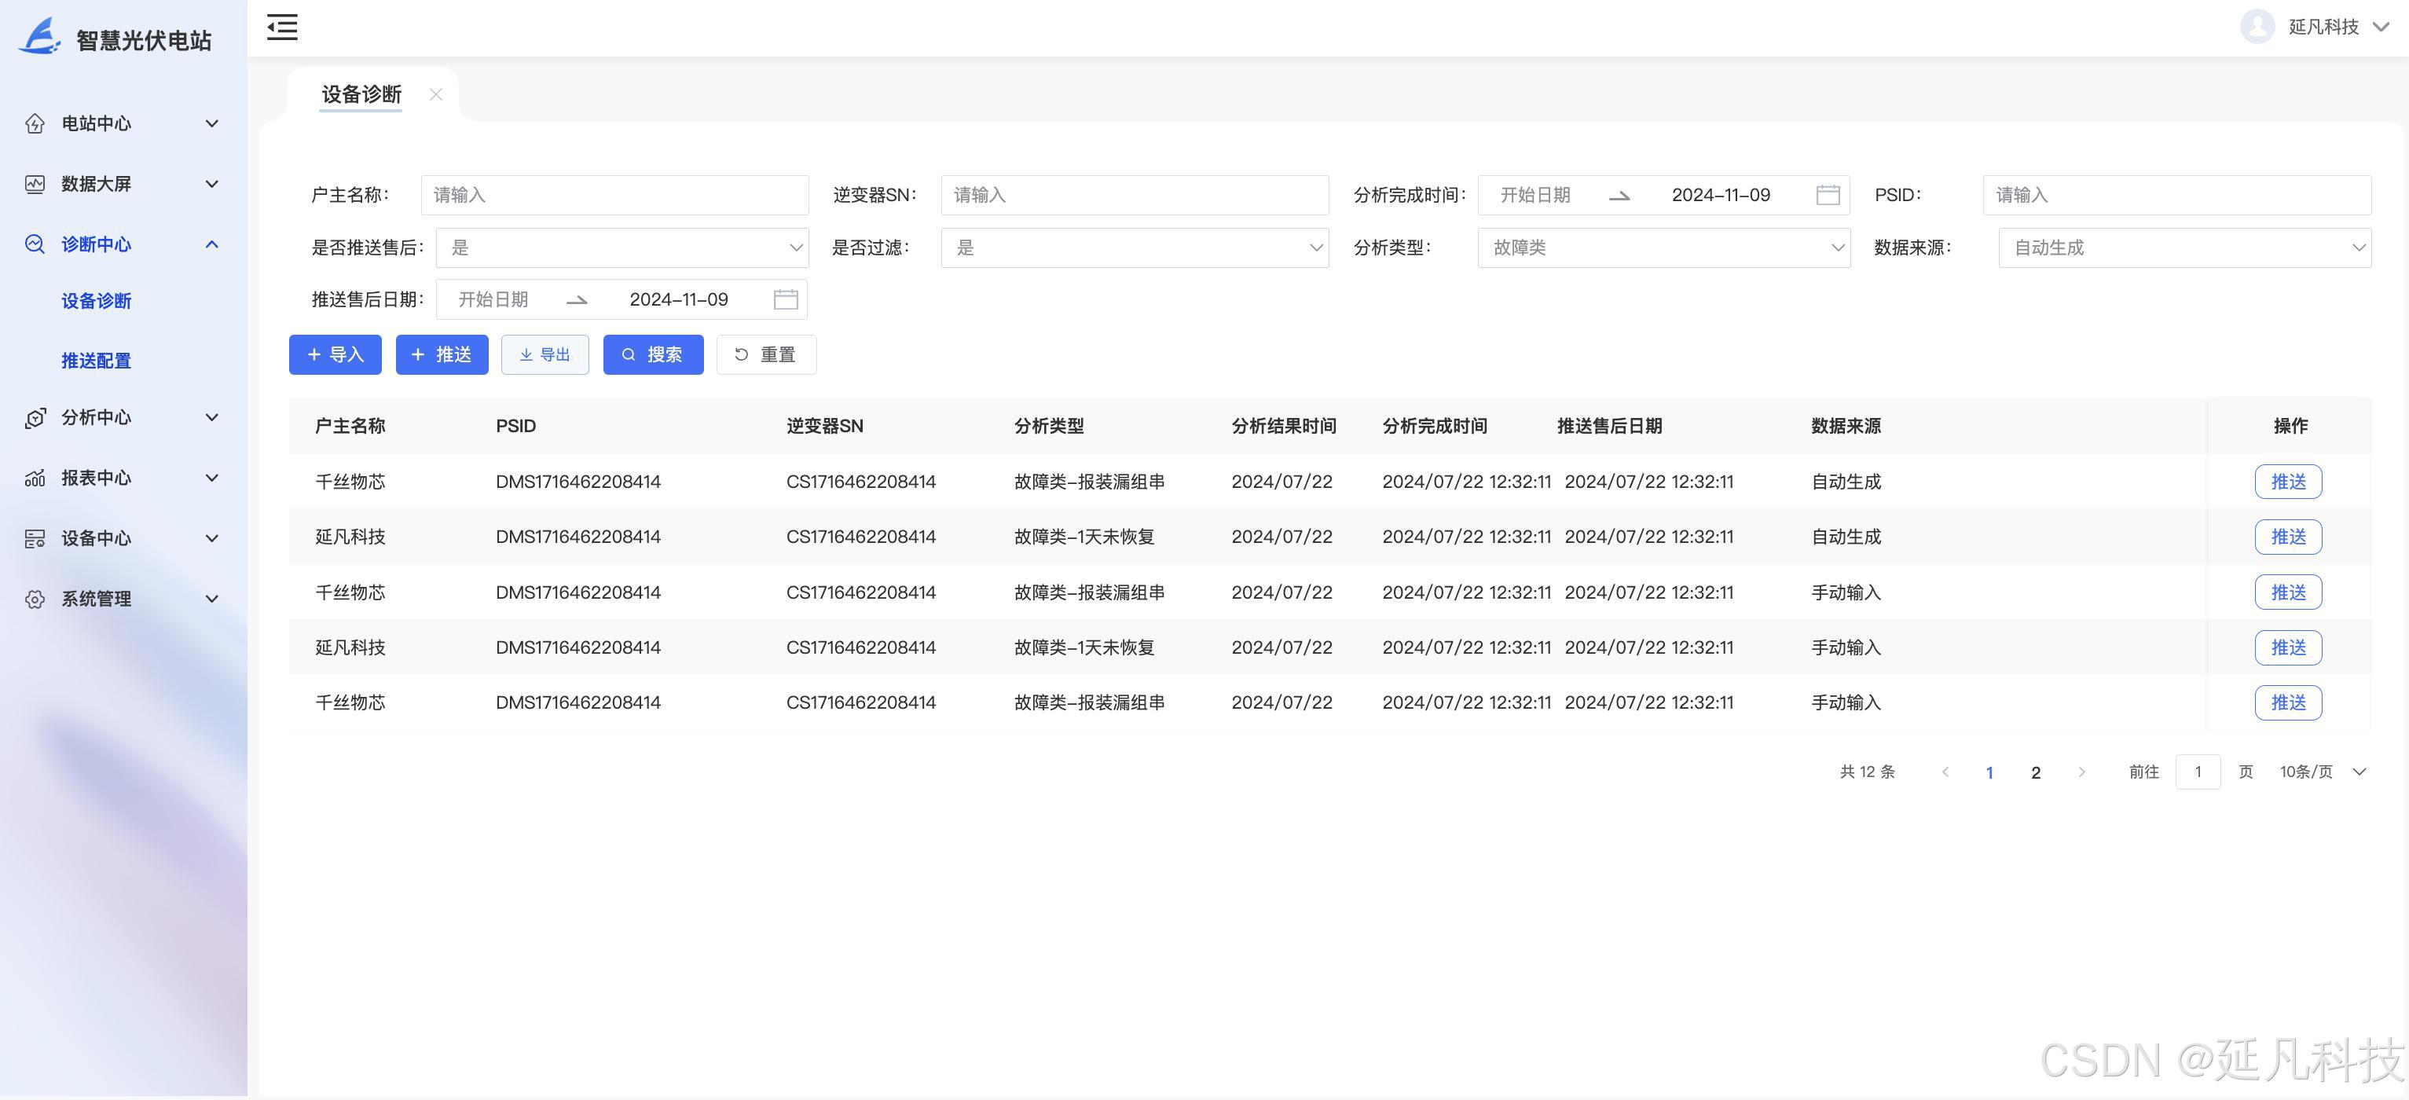Click the 推送售后日期 column header
Image resolution: width=2409 pixels, height=1100 pixels.
click(x=1609, y=427)
